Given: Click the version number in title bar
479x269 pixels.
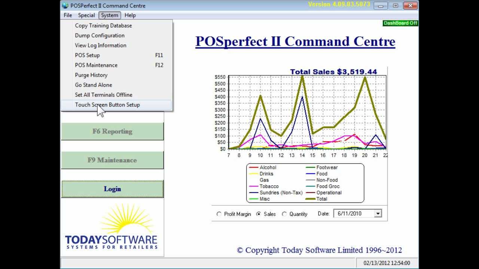Looking at the screenshot, I should click(339, 4).
